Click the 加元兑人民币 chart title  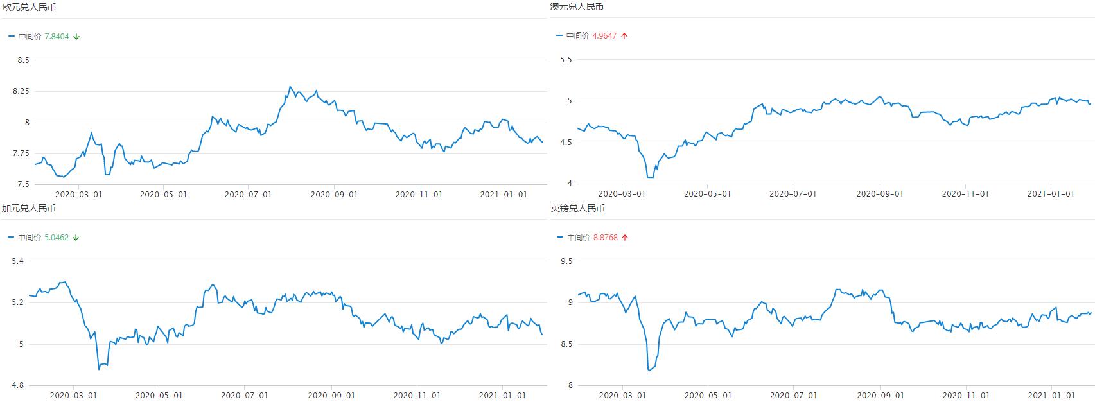point(29,208)
